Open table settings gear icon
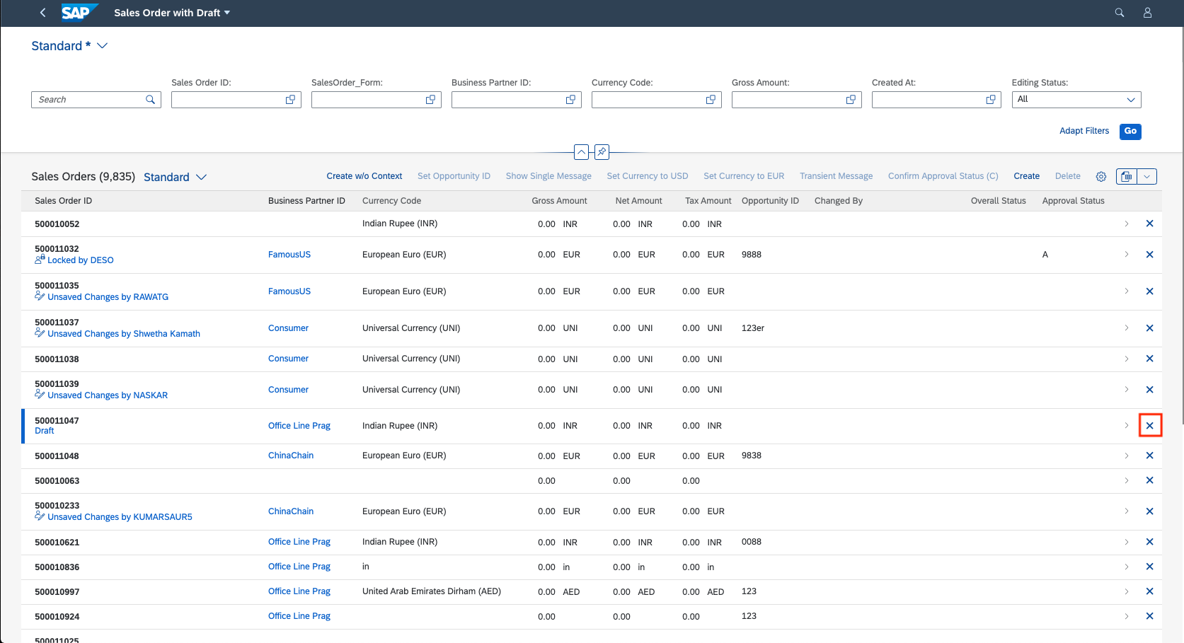The image size is (1184, 643). (1101, 177)
